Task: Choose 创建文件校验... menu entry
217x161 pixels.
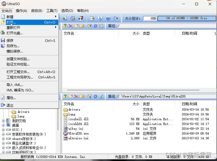Action: point(29,59)
